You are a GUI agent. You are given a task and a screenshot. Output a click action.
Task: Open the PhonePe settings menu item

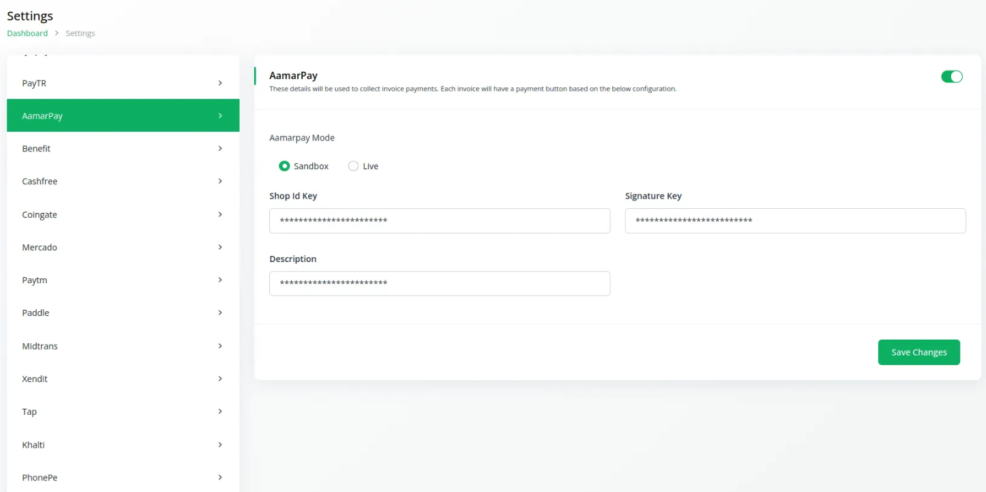coord(123,477)
